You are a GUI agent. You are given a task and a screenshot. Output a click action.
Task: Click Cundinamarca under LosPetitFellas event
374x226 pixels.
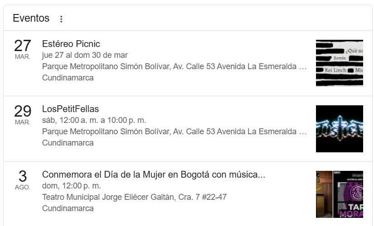tap(68, 143)
